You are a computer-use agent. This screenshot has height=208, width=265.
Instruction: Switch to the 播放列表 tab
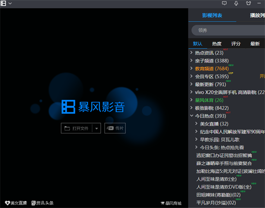tap(257, 15)
